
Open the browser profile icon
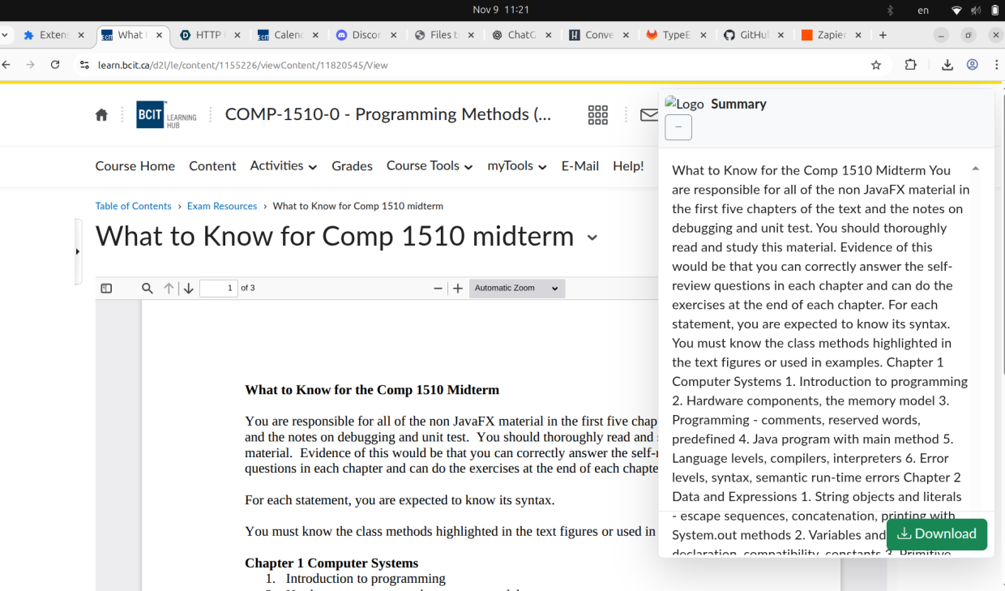[973, 65]
